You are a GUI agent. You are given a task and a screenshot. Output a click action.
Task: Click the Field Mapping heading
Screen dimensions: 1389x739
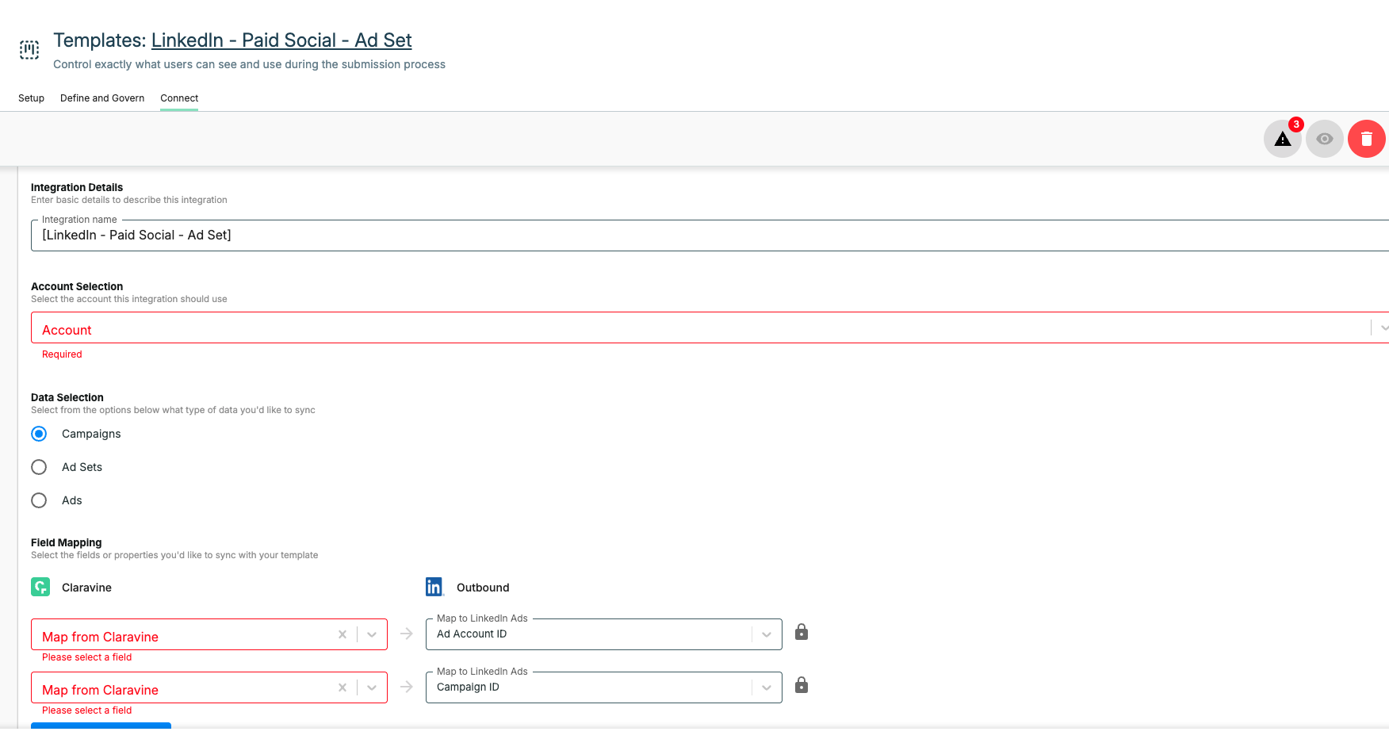point(67,542)
